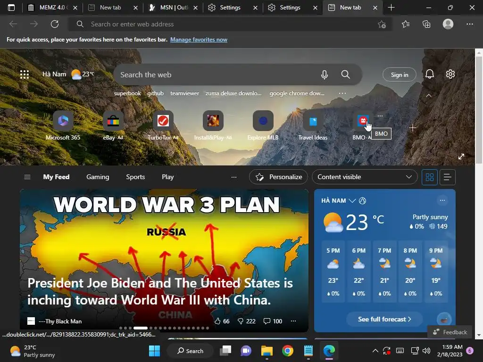The width and height of the screenshot is (483, 362).
Task: Open the Content visible dropdown
Action: pos(365,177)
